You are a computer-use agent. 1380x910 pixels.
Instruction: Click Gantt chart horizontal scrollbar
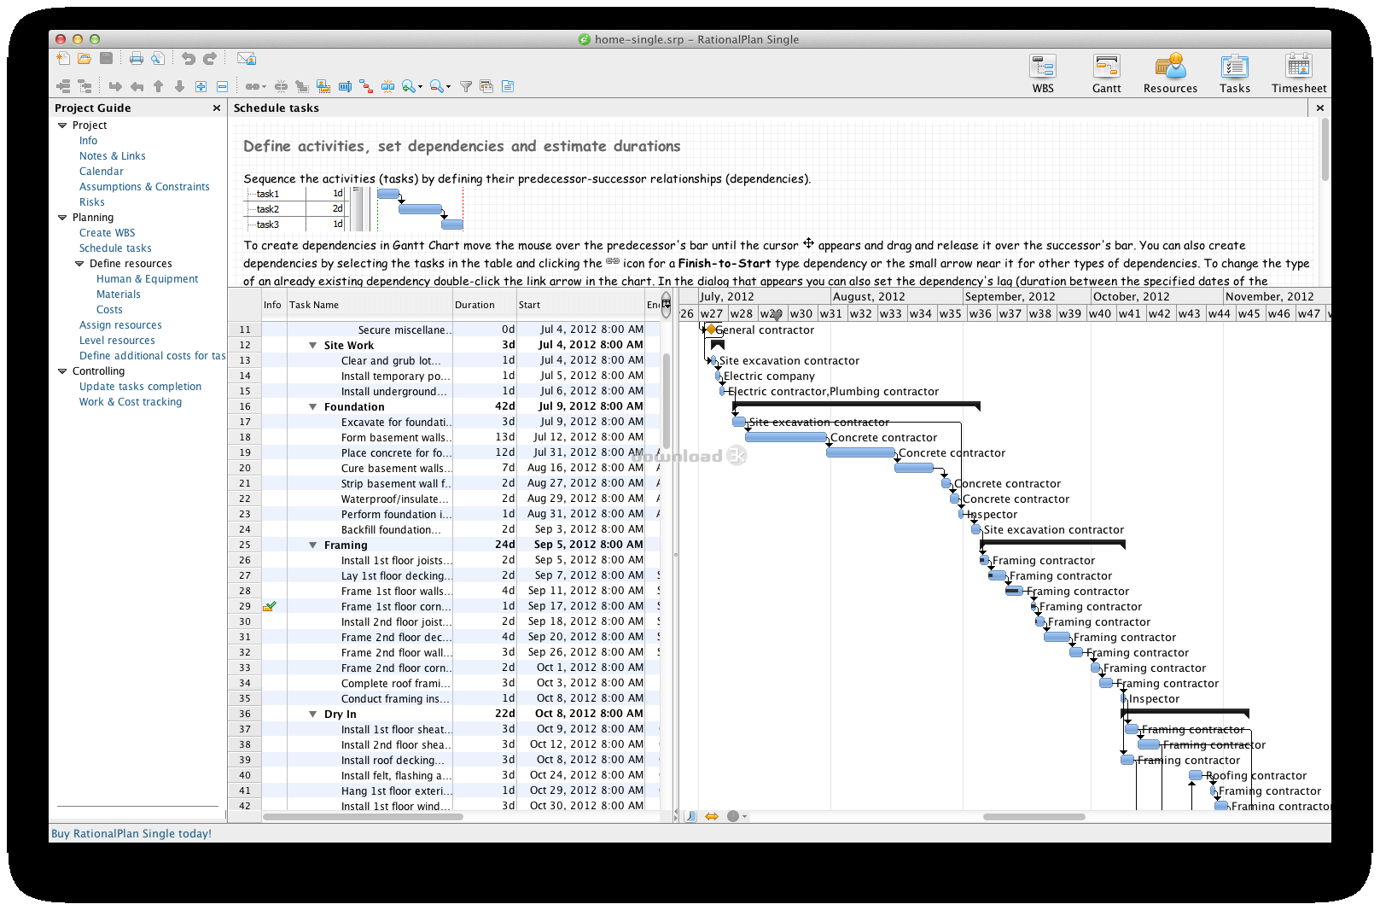click(1034, 817)
